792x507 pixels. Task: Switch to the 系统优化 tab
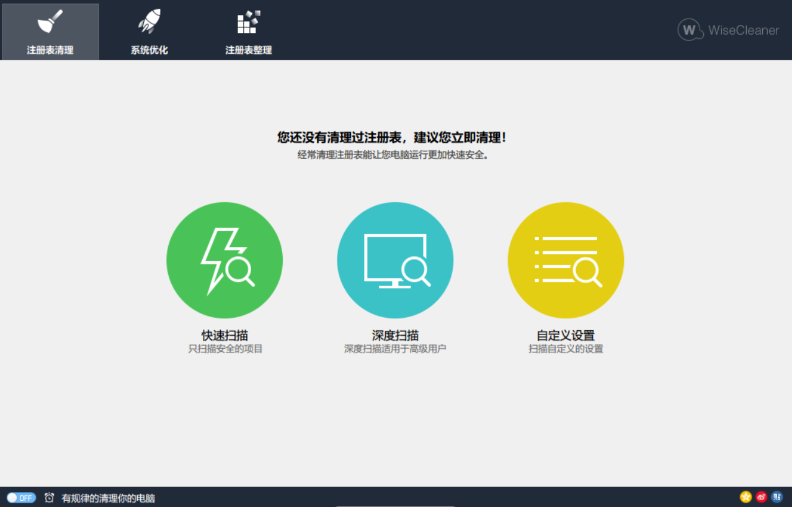pyautogui.click(x=148, y=31)
